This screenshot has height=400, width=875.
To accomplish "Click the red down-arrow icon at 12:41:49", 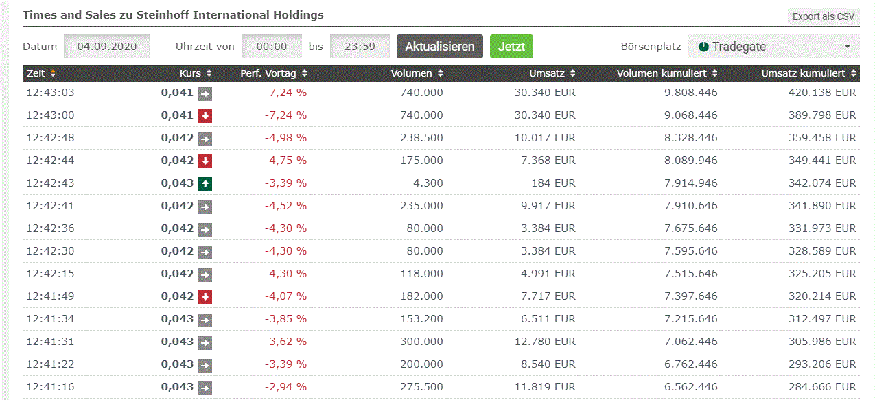I will [207, 296].
